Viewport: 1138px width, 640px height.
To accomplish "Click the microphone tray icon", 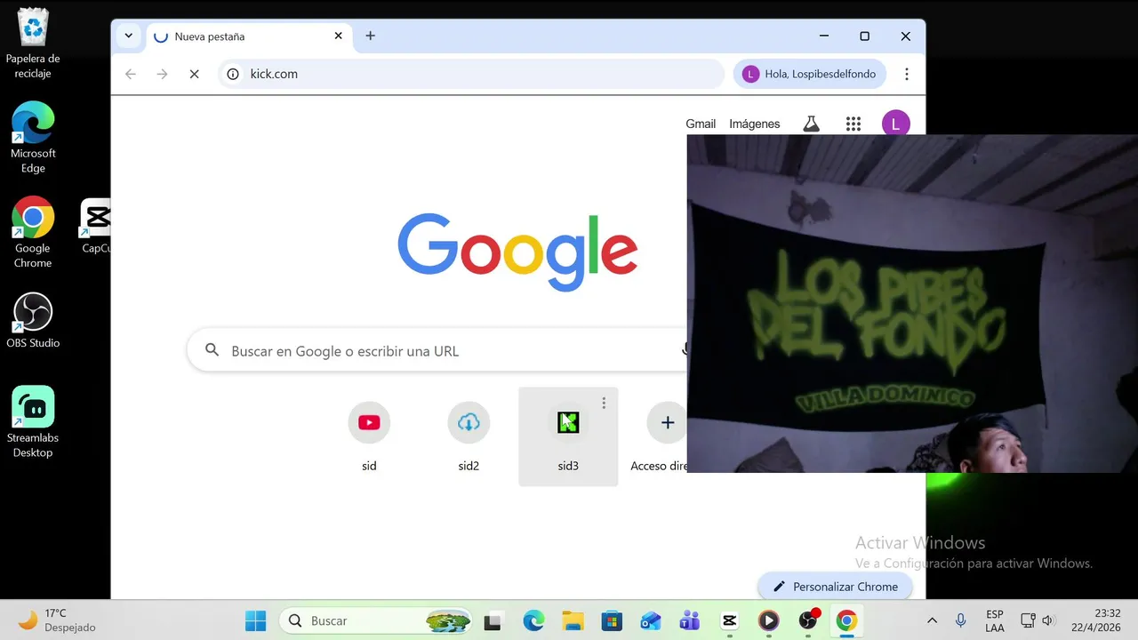I will 960,620.
